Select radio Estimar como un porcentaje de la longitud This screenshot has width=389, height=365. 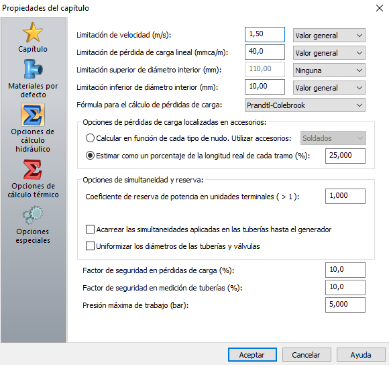coord(90,156)
